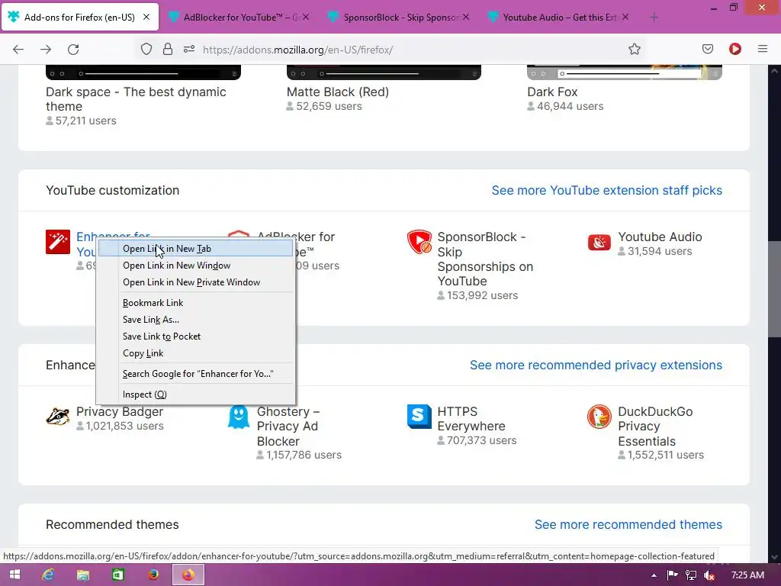This screenshot has width=781, height=586.
Task: Select Copy Link from context menu
Action: [x=195, y=353]
